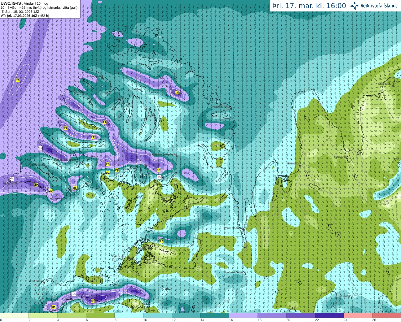
Task: Click the 27 gust marker northeast of Æðey
Action: 177,93
